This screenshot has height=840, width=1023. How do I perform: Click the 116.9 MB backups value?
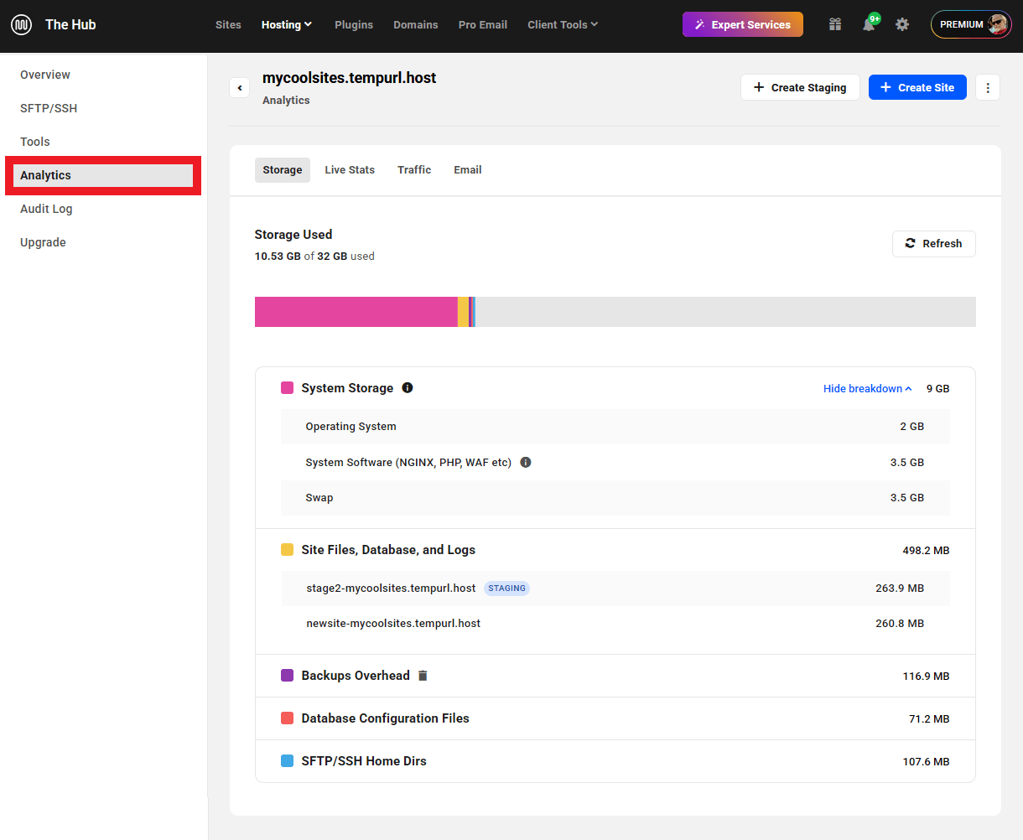pos(926,677)
